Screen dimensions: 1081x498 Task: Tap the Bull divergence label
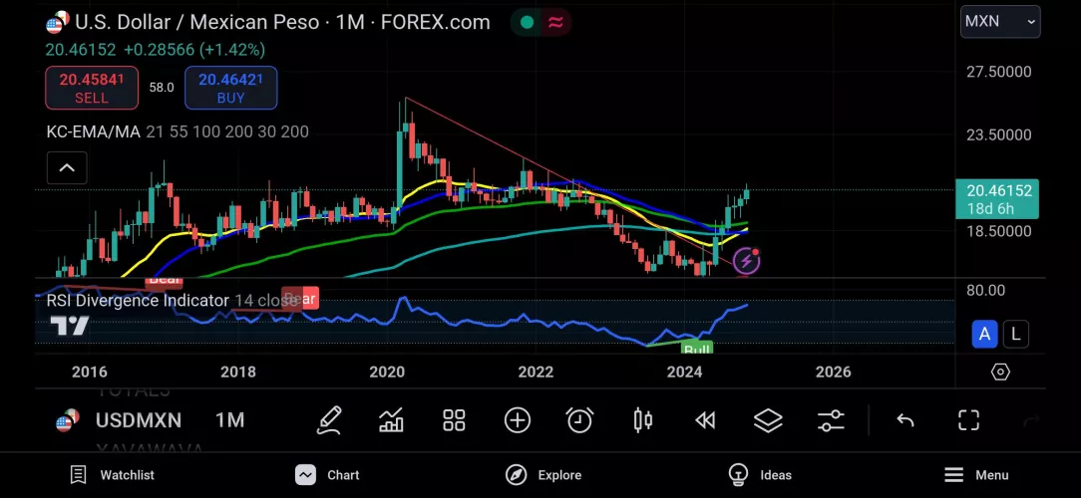coord(696,348)
